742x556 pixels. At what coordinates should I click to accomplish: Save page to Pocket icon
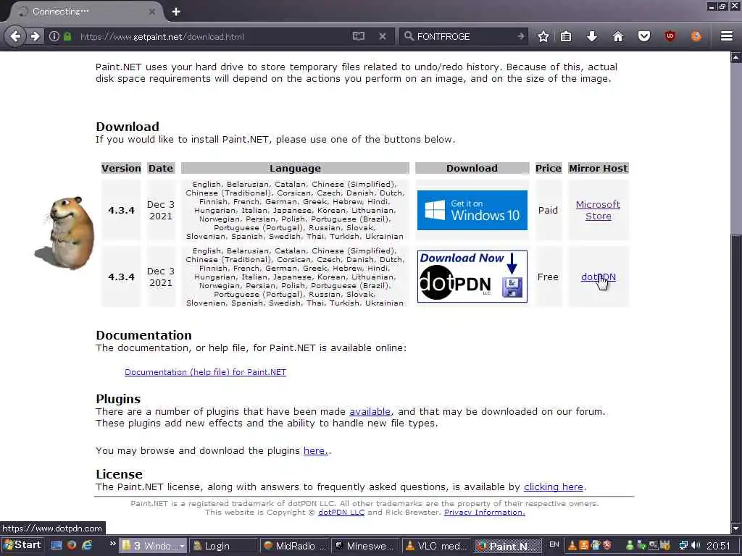pyautogui.click(x=644, y=36)
